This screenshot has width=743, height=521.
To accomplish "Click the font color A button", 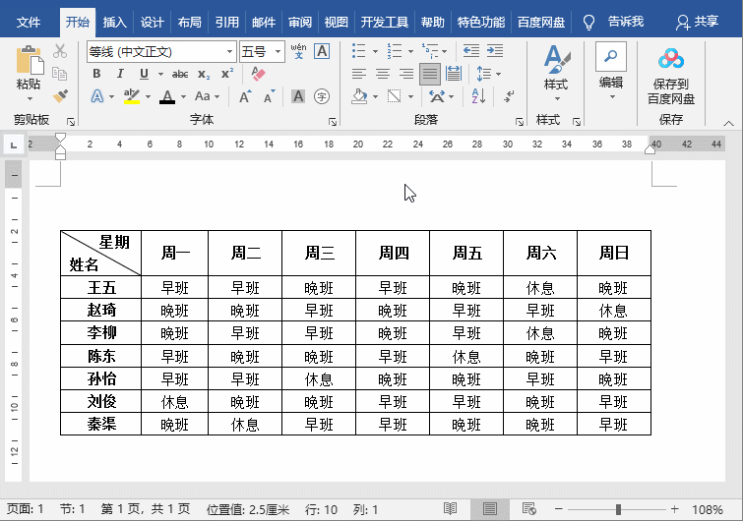I will (167, 96).
